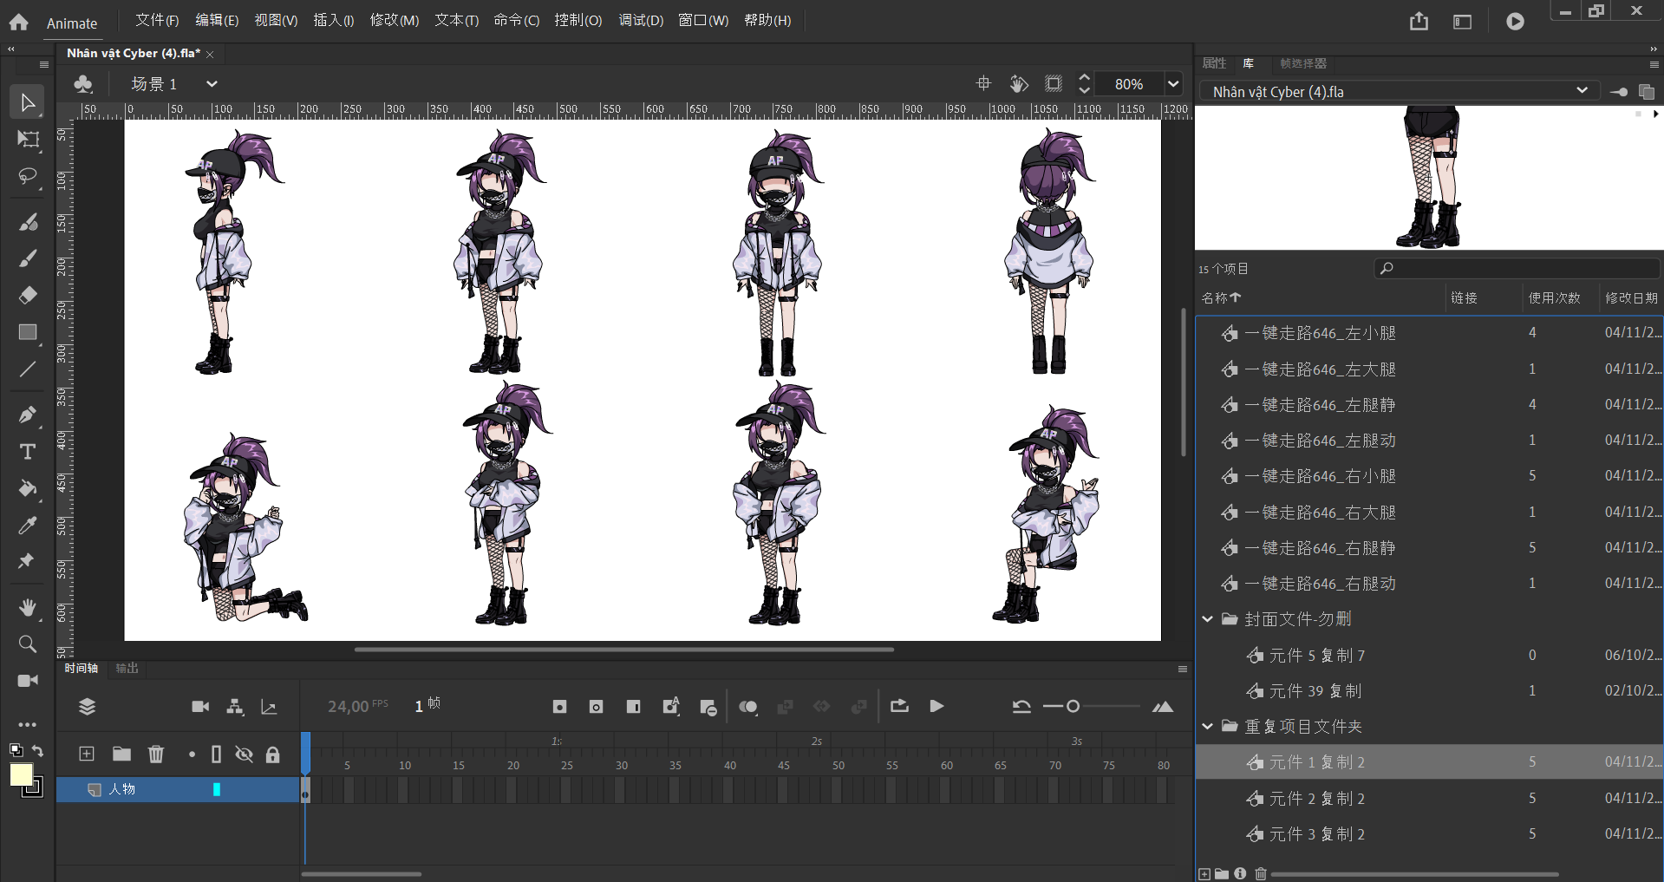The height and width of the screenshot is (882, 1664).
Task: Collapse the 封面文件-勿删 library folder
Action: coord(1207,619)
